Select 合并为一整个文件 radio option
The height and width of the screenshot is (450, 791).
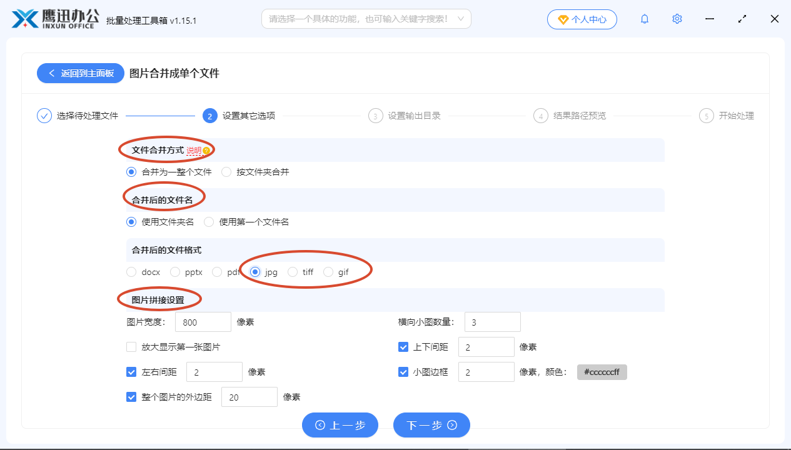[169, 172]
